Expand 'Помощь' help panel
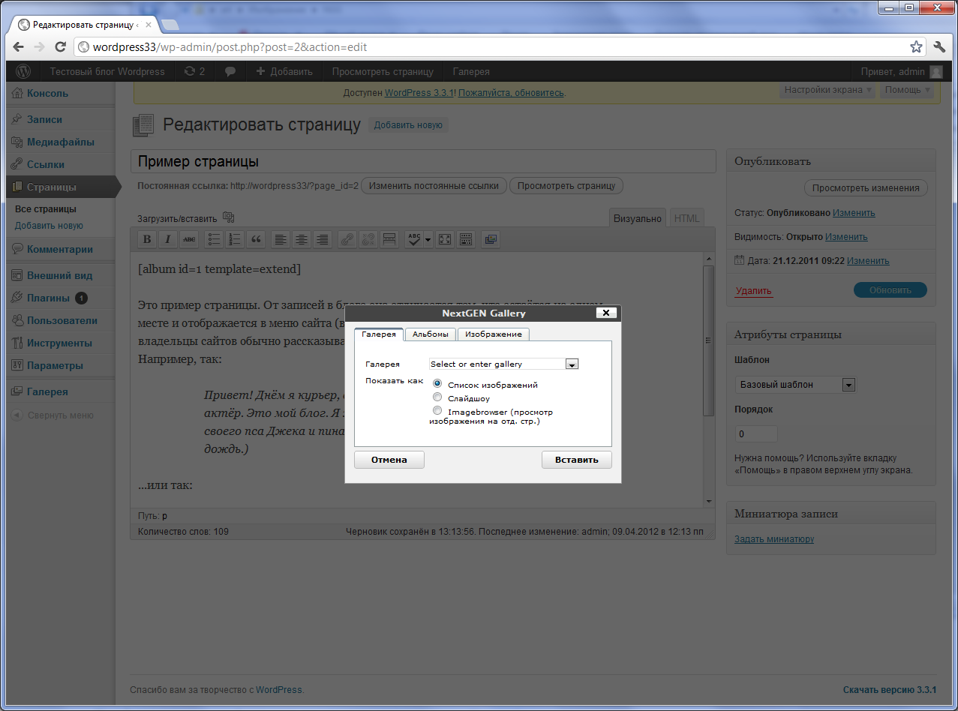The image size is (958, 711). pos(908,89)
